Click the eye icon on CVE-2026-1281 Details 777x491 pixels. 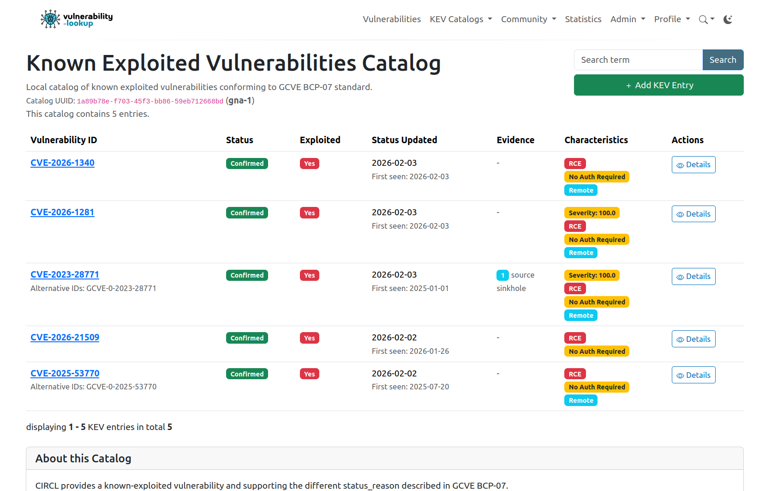tap(680, 214)
